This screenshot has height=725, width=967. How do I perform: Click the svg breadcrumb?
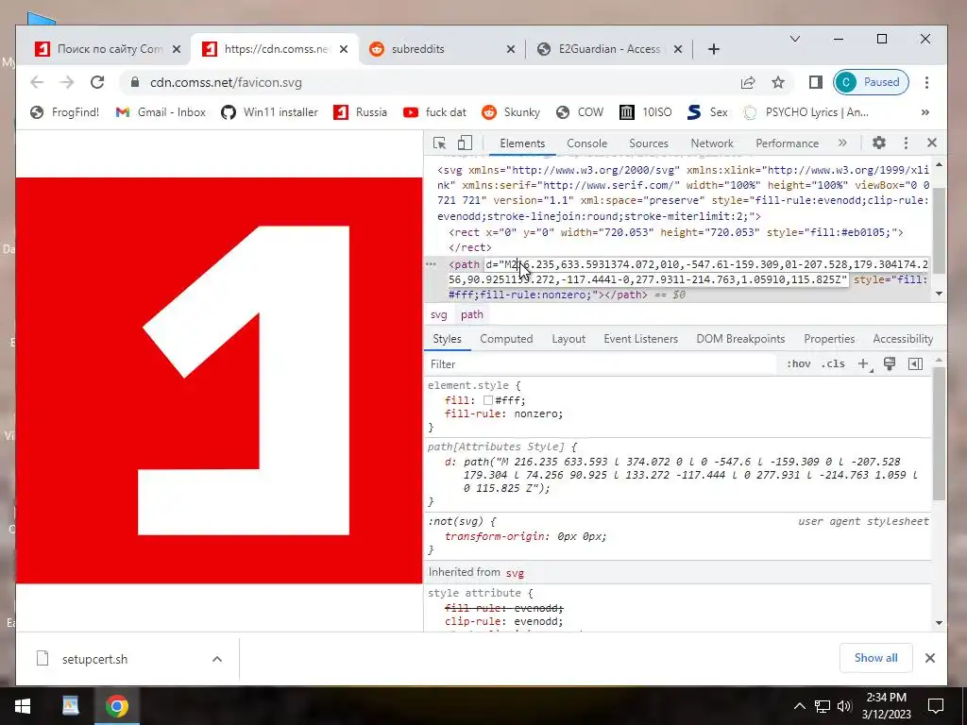(438, 314)
